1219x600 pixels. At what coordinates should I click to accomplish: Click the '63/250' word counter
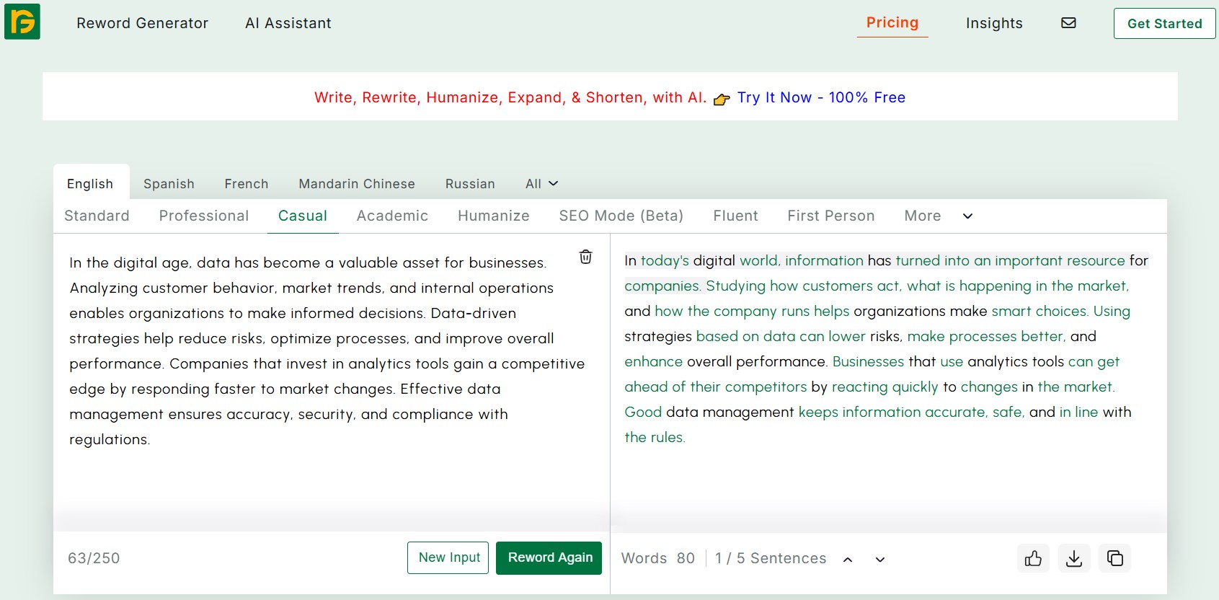coord(94,558)
